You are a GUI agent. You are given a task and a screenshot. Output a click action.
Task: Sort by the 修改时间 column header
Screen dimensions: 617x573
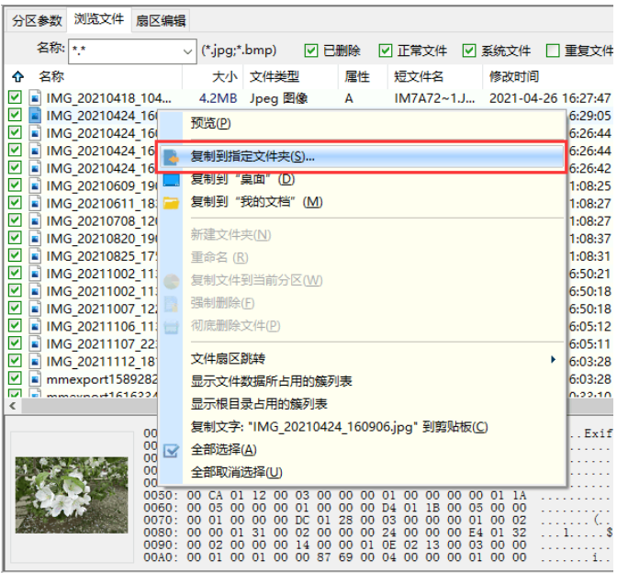[514, 77]
